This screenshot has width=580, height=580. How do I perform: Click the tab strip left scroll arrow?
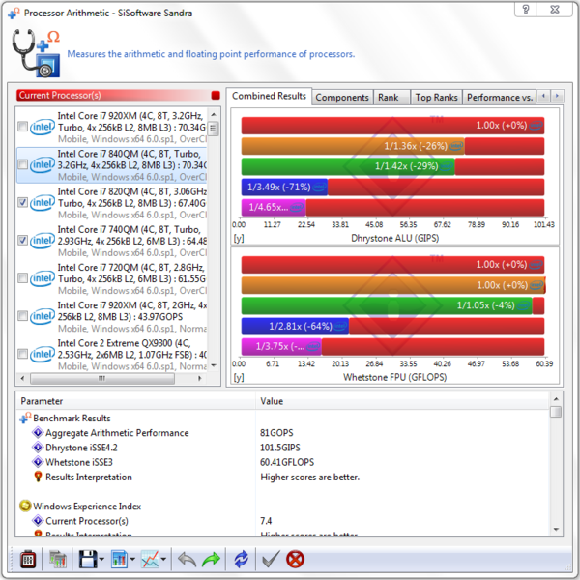point(543,96)
